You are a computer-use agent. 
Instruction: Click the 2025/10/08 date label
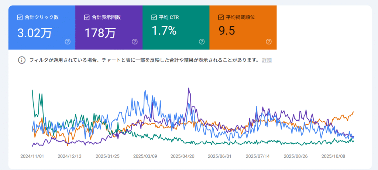click(333, 156)
